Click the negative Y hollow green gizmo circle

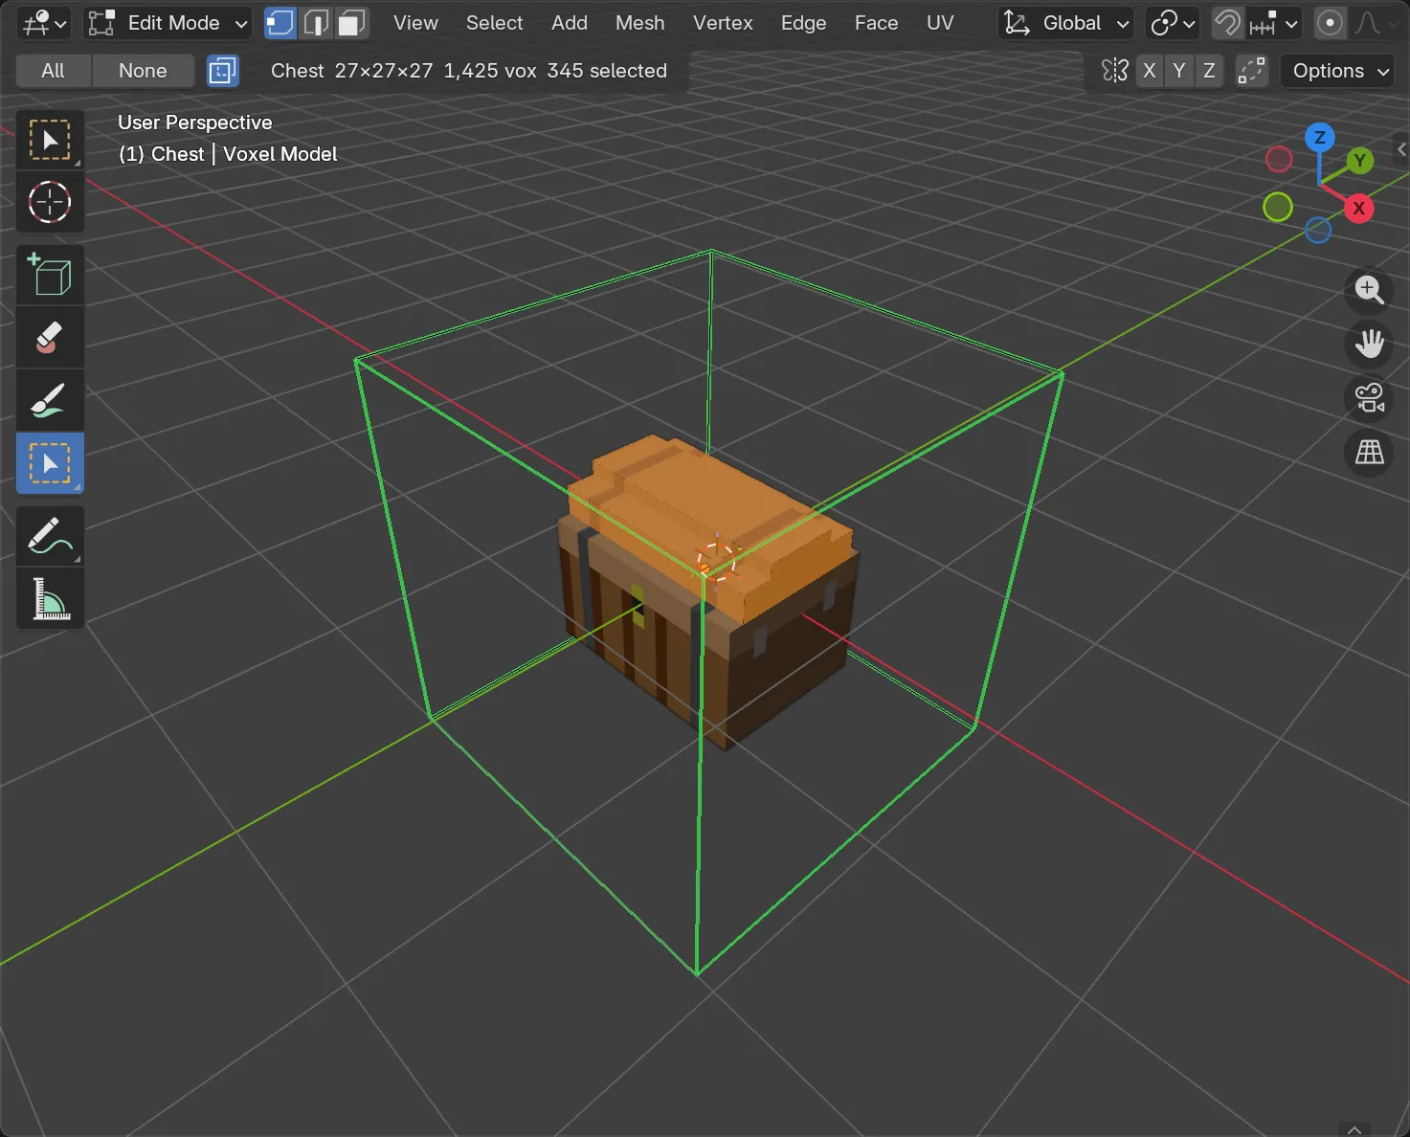click(1278, 207)
